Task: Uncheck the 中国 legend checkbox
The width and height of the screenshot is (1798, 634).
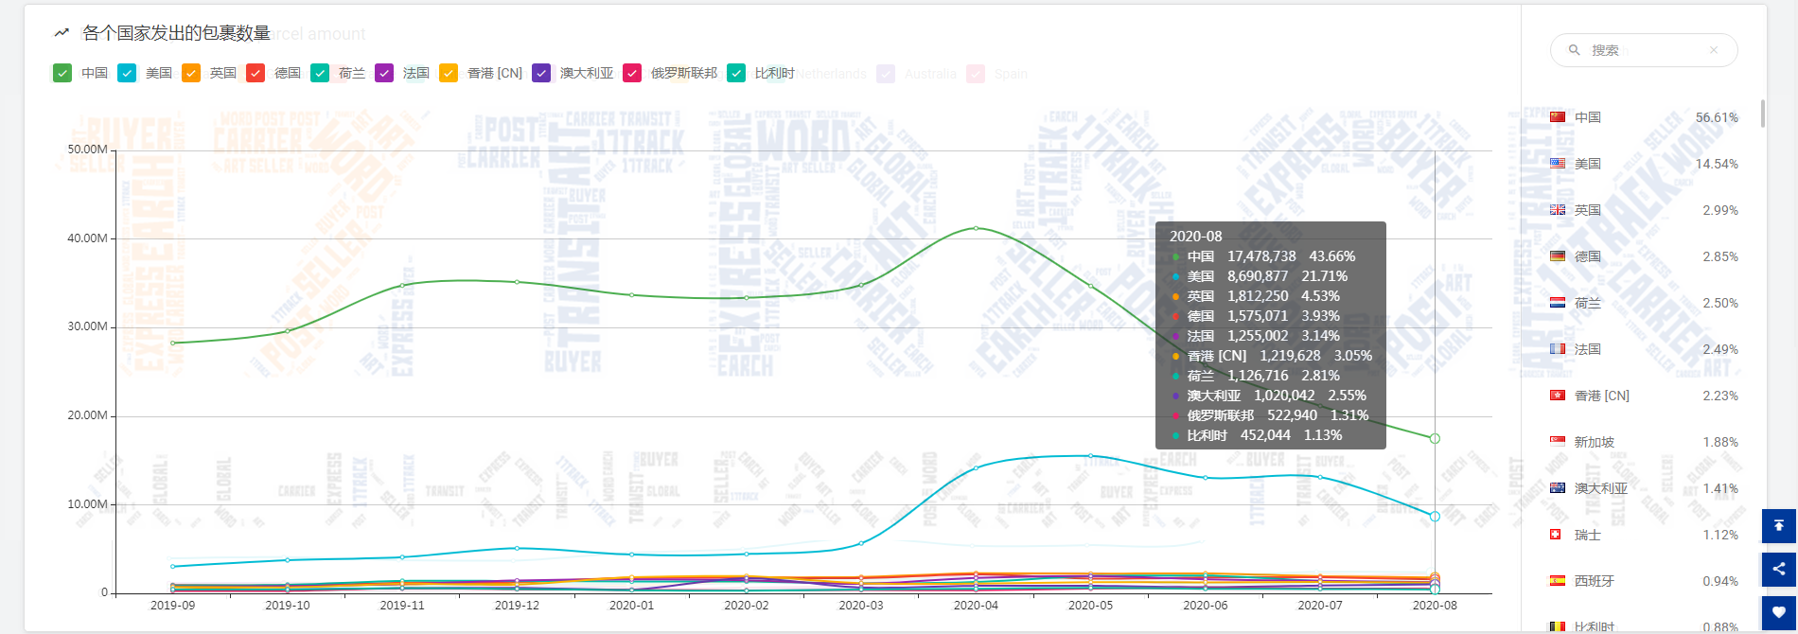Action: 62,73
